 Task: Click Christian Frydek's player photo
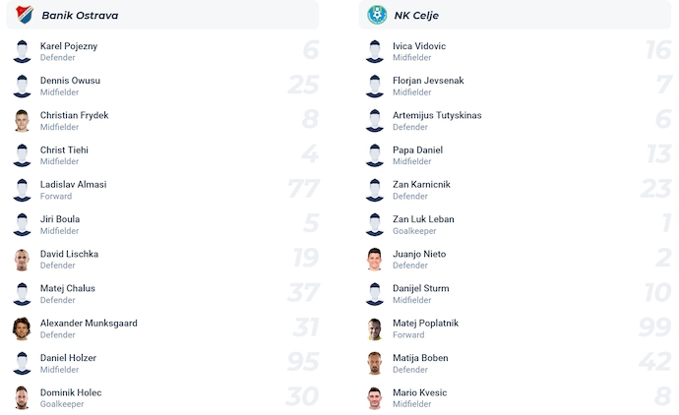pyautogui.click(x=23, y=121)
